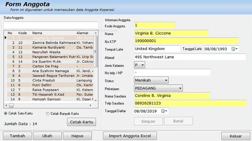Select row Hamzah Samosir

click(50, 99)
